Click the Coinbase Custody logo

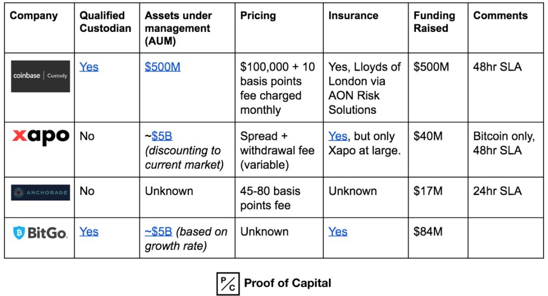tap(40, 76)
